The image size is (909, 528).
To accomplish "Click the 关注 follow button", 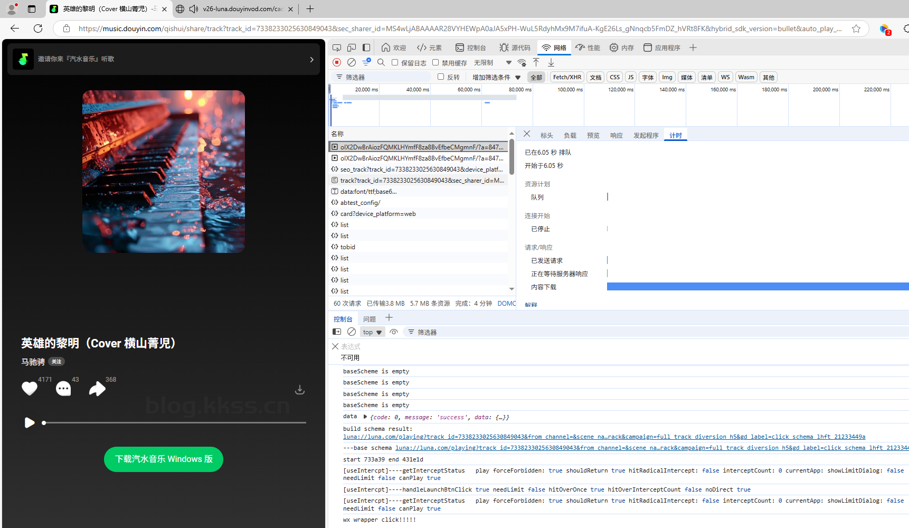I will coord(56,362).
